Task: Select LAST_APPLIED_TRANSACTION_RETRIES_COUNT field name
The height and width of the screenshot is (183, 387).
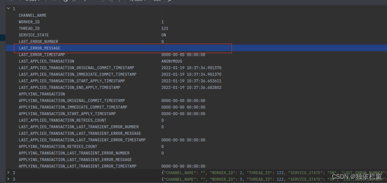Action: 63,120
